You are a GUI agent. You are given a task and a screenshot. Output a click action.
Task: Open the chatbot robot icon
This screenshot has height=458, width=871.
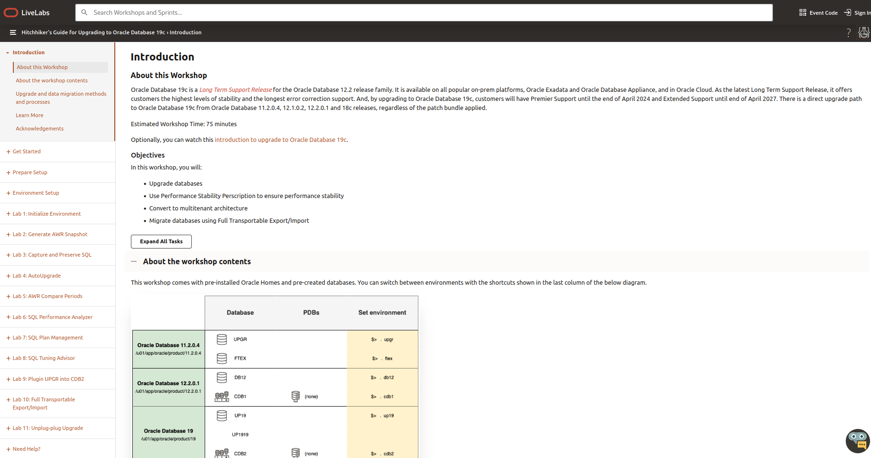tap(858, 441)
